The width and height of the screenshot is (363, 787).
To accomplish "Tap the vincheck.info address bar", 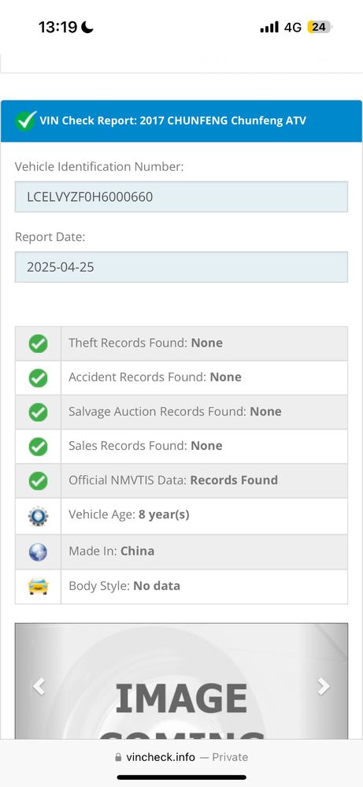I will pyautogui.click(x=181, y=757).
